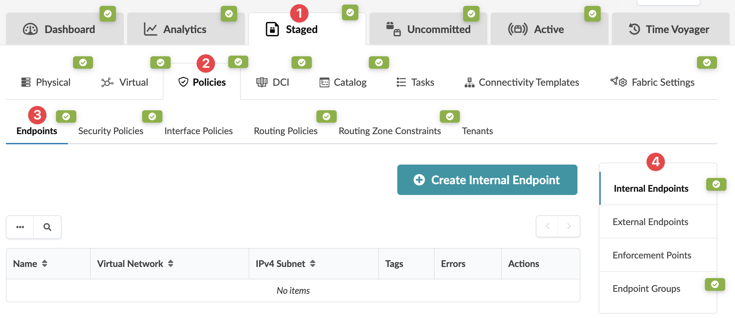Image resolution: width=735 pixels, height=318 pixels.
Task: Click green checkmark badge beside Endpoints
Action: [66, 116]
